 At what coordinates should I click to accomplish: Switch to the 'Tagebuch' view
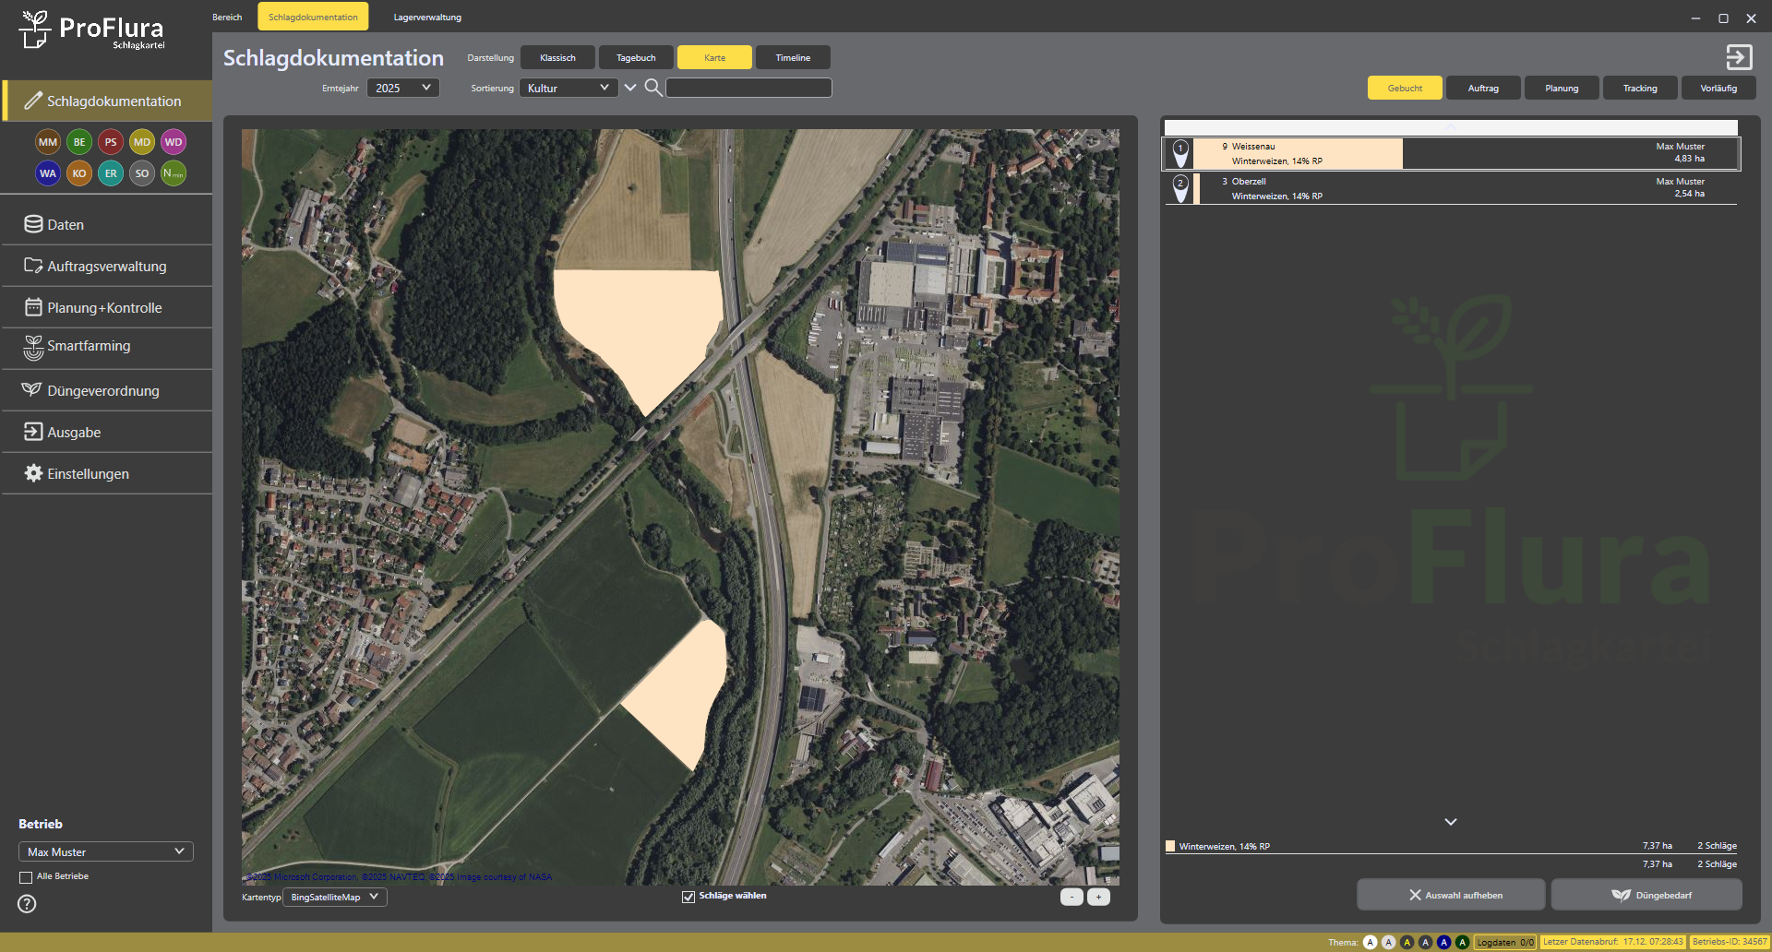[636, 58]
